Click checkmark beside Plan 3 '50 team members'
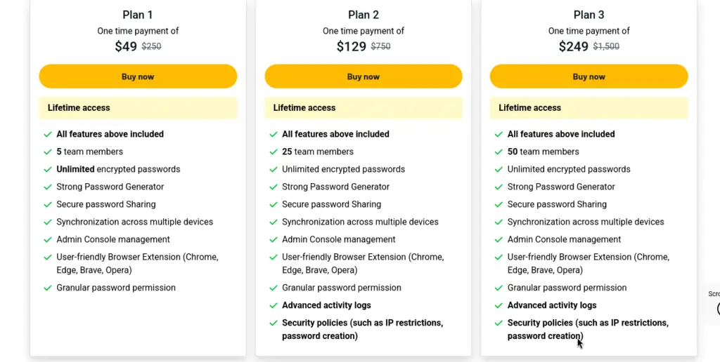This screenshot has width=720, height=362. 499,152
